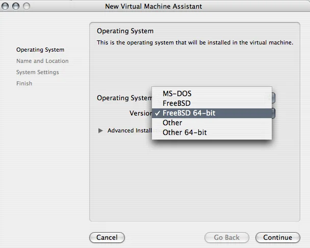
Task: Select Operating System step in sidebar
Action: (x=40, y=50)
